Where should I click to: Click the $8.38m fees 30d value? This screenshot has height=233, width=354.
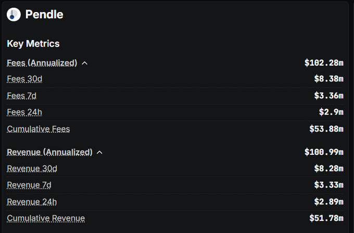point(328,79)
